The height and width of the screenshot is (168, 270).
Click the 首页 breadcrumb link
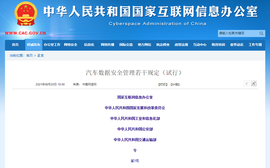[x=30, y=56]
